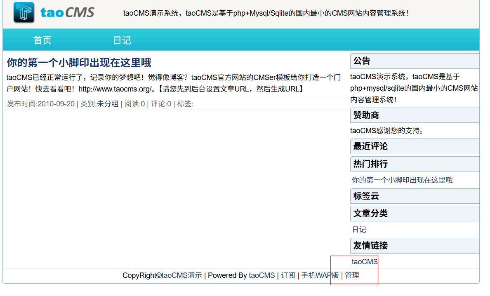Select the 热门排行 sidebar heading
This screenshot has height=296, width=490.
pyautogui.click(x=370, y=164)
